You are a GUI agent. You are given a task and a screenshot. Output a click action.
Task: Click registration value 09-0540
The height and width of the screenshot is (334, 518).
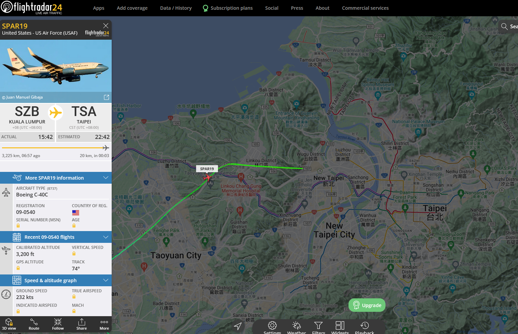coord(26,212)
